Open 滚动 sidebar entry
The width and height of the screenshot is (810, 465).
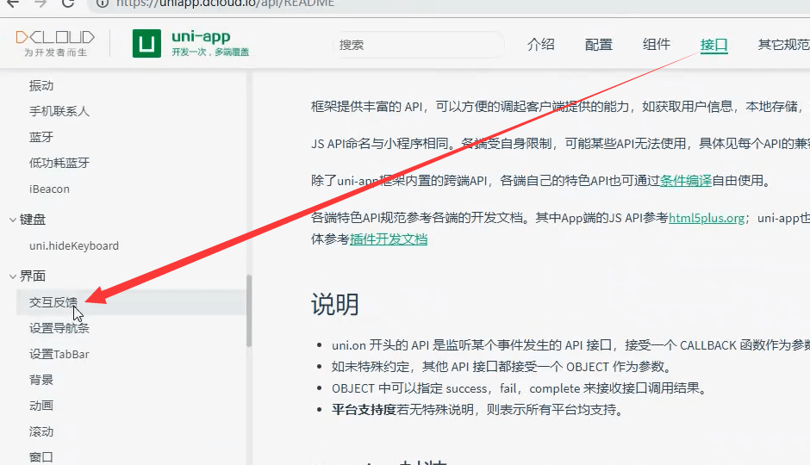(41, 431)
